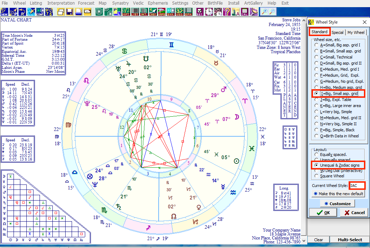Click the purple question mark help icon

[227, 12]
